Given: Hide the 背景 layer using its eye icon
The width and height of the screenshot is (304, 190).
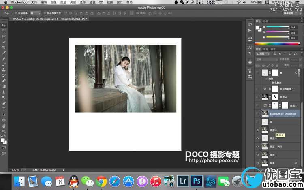Looking at the screenshot, I should pos(258,163).
